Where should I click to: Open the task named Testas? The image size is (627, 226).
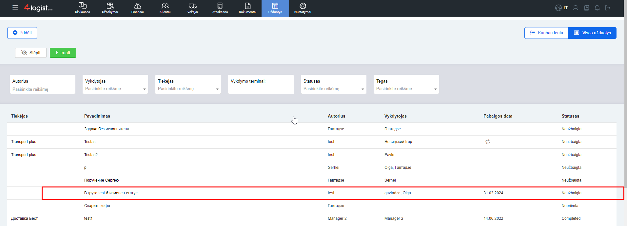(x=90, y=142)
